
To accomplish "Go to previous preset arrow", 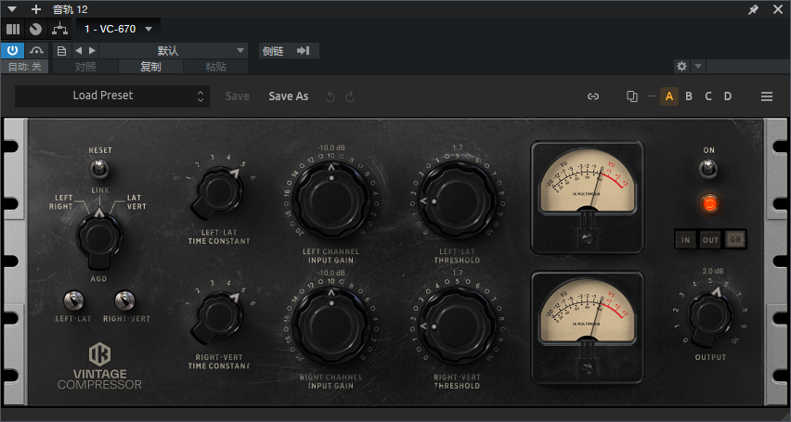I will 78,50.
